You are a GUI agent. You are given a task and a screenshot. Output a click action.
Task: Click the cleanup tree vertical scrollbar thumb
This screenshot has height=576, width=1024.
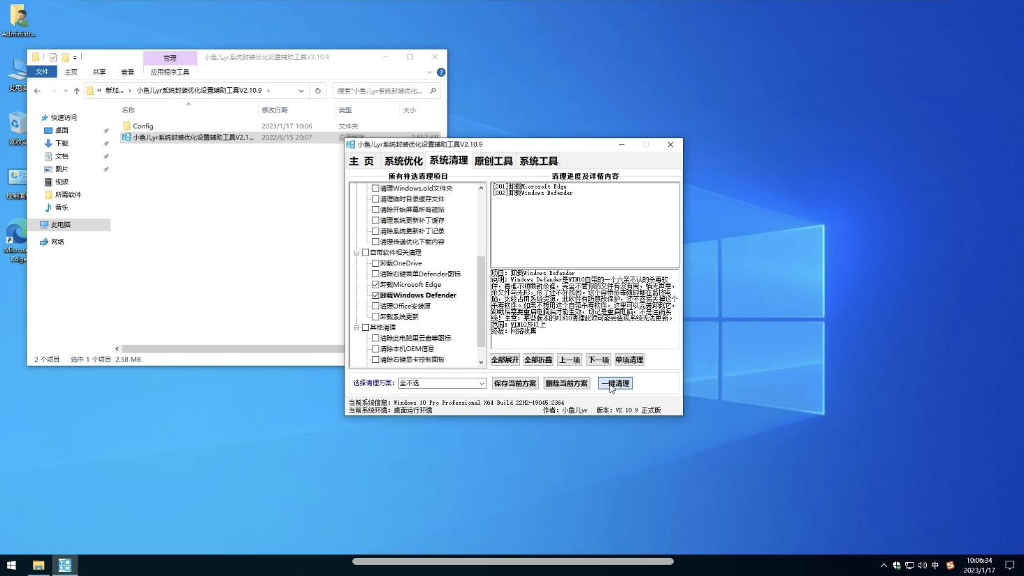pyautogui.click(x=481, y=301)
